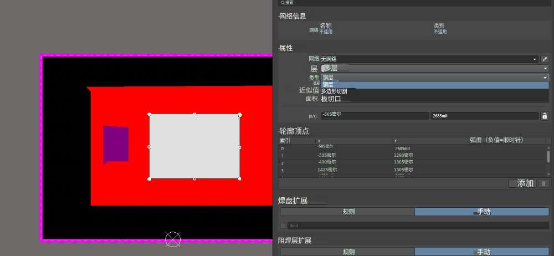The image size is (554, 256).
Task: Close the 类型 dropdown combo box
Action: coord(434,78)
